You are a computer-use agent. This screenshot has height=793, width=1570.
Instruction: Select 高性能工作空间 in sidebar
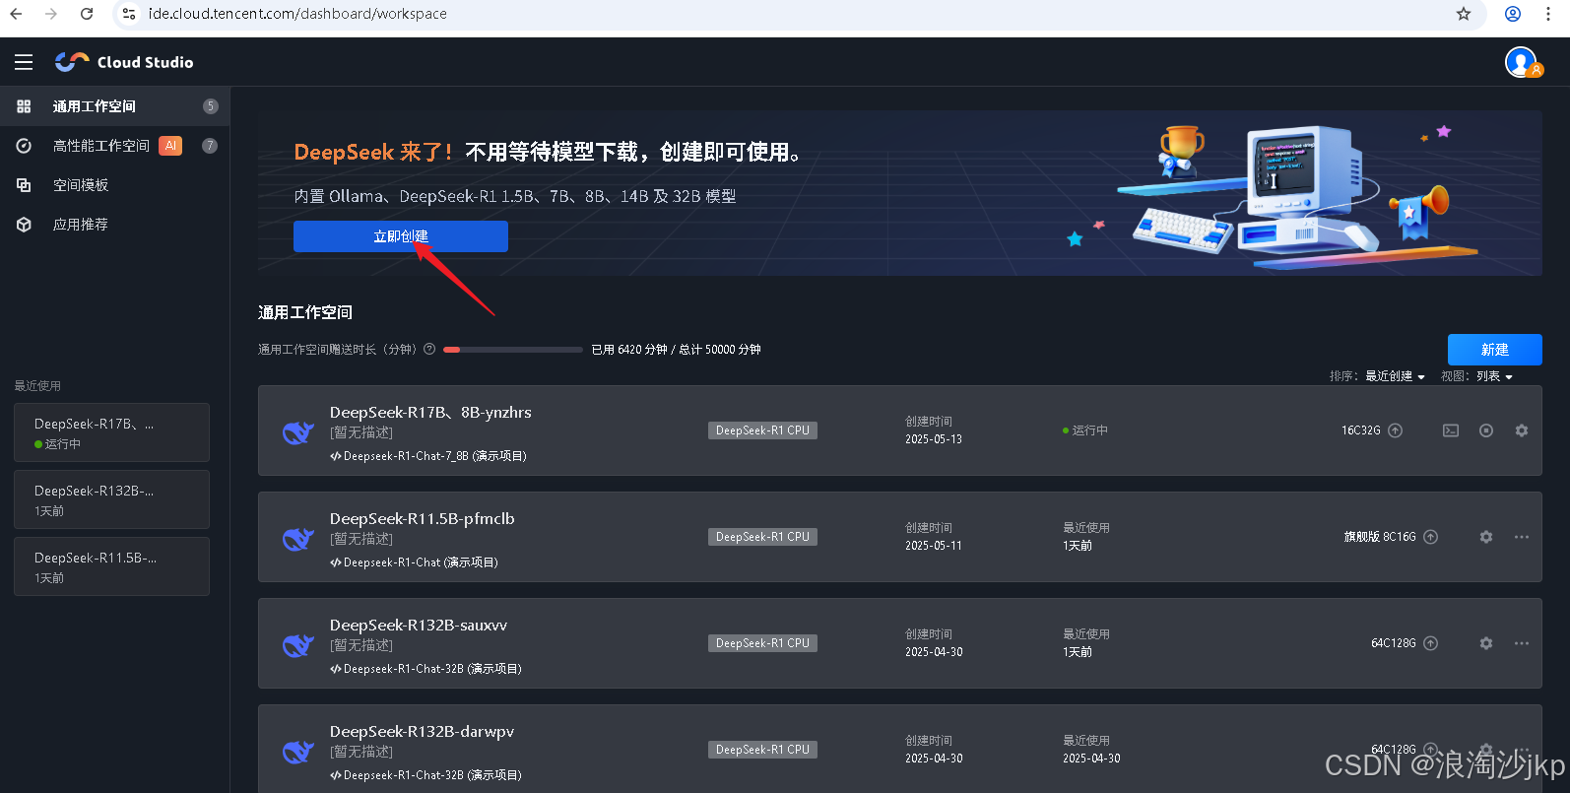[x=115, y=146]
